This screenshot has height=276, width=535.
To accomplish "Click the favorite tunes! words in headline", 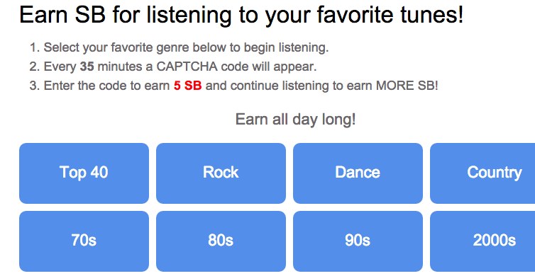I will (390, 15).
